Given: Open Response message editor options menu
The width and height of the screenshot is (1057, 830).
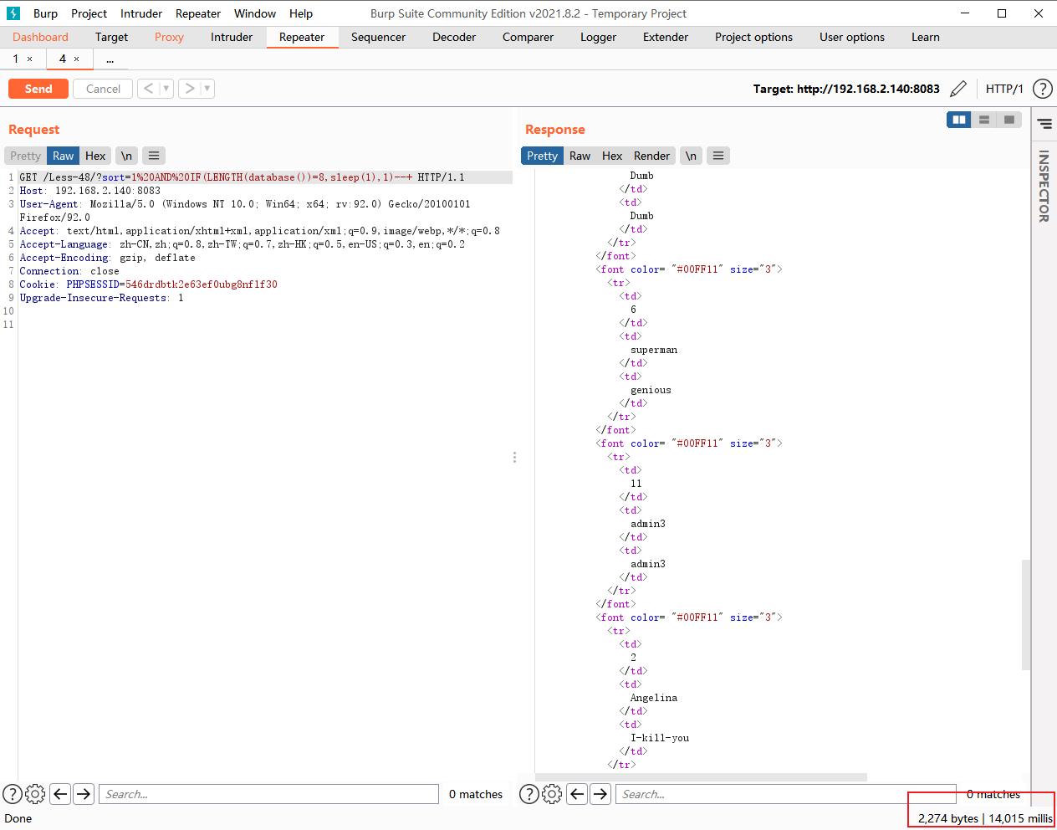Looking at the screenshot, I should [718, 156].
